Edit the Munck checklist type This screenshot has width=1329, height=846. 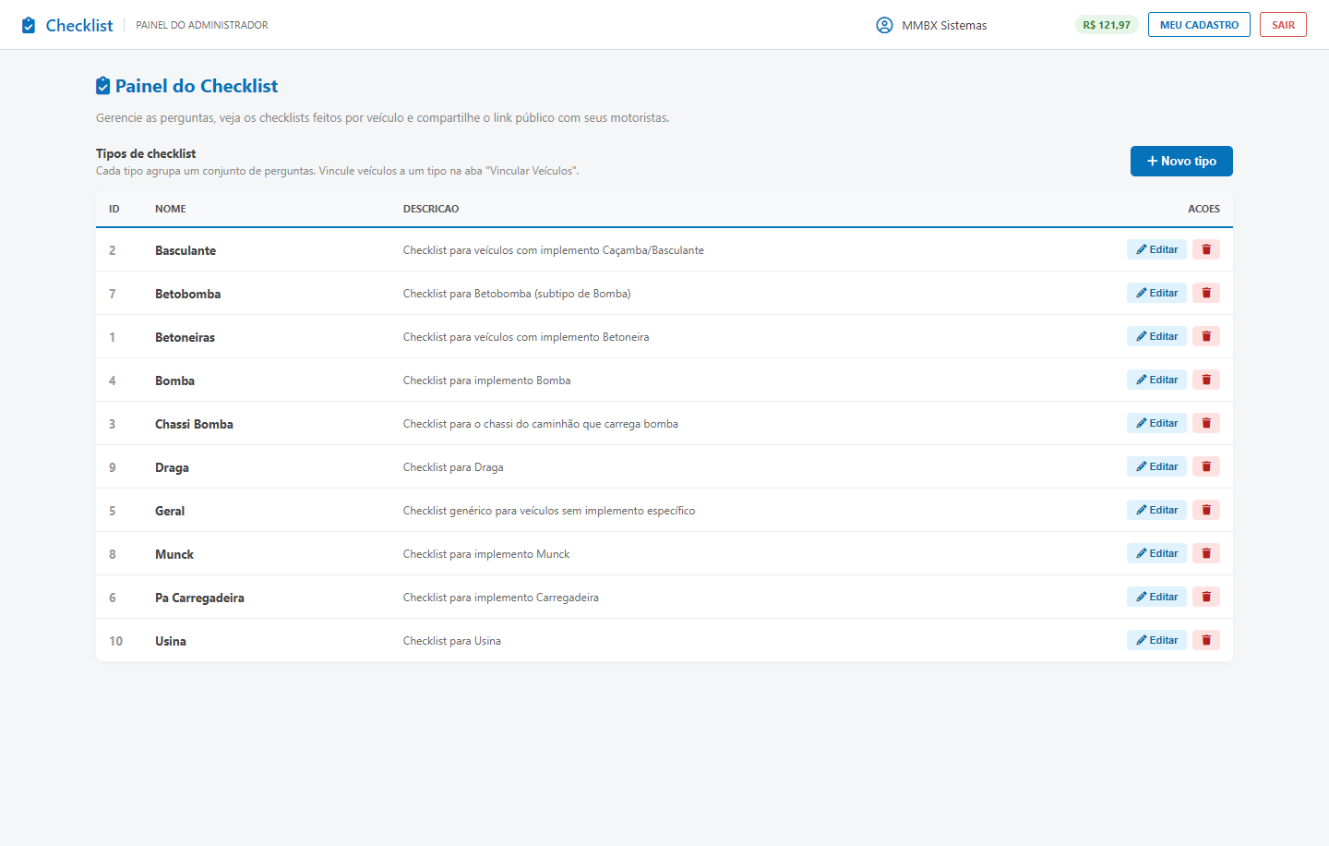(1156, 553)
